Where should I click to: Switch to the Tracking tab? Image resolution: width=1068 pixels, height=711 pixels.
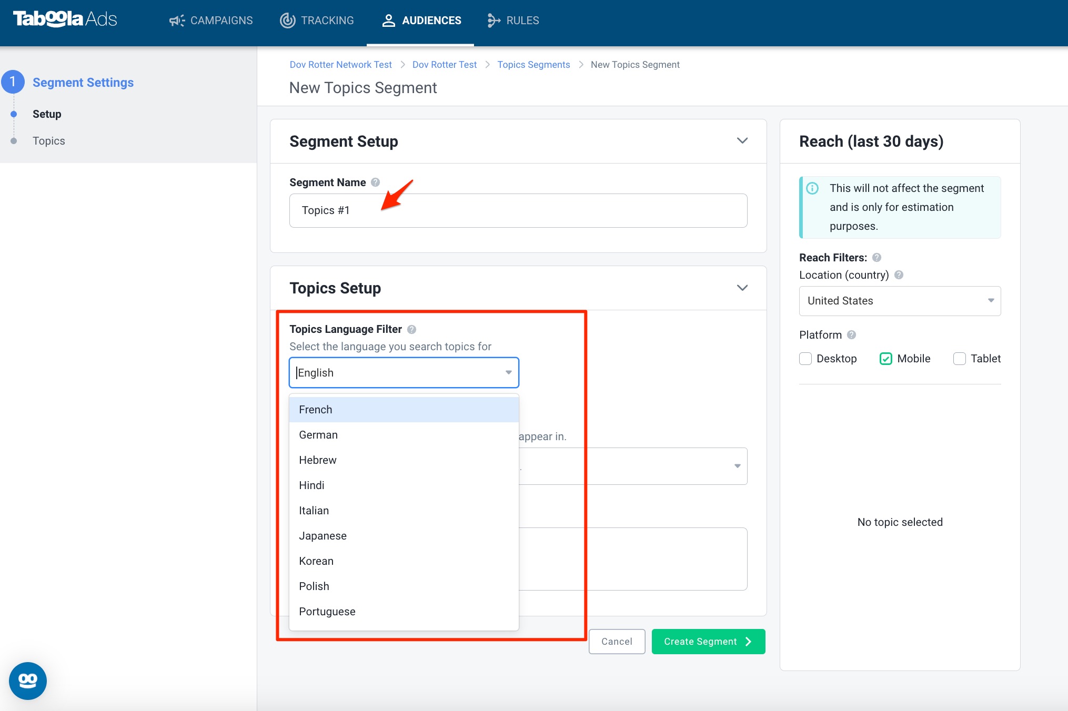coord(317,21)
